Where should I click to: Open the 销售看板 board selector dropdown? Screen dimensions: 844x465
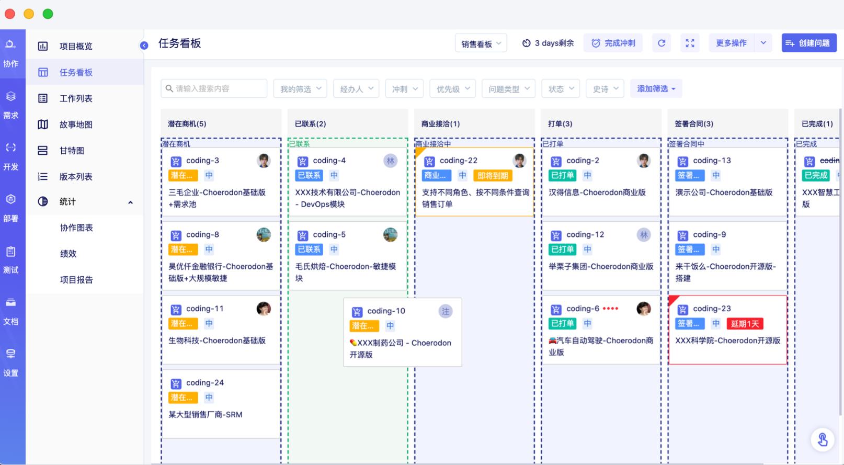tap(481, 43)
